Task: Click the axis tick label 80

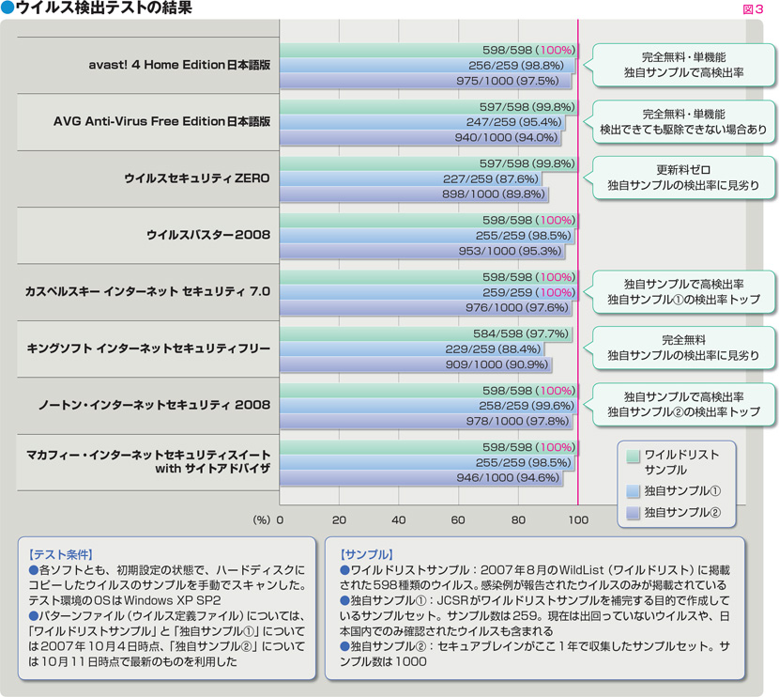Action: click(518, 520)
